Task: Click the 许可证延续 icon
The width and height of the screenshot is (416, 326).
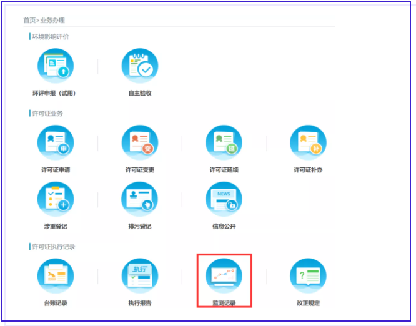Action: pyautogui.click(x=224, y=142)
